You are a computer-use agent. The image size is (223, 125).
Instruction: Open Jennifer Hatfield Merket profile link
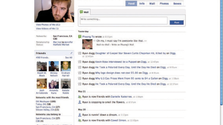[x=63, y=43]
